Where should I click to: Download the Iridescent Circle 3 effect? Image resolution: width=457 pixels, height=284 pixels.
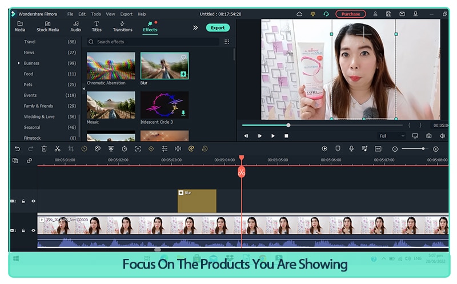tap(183, 112)
